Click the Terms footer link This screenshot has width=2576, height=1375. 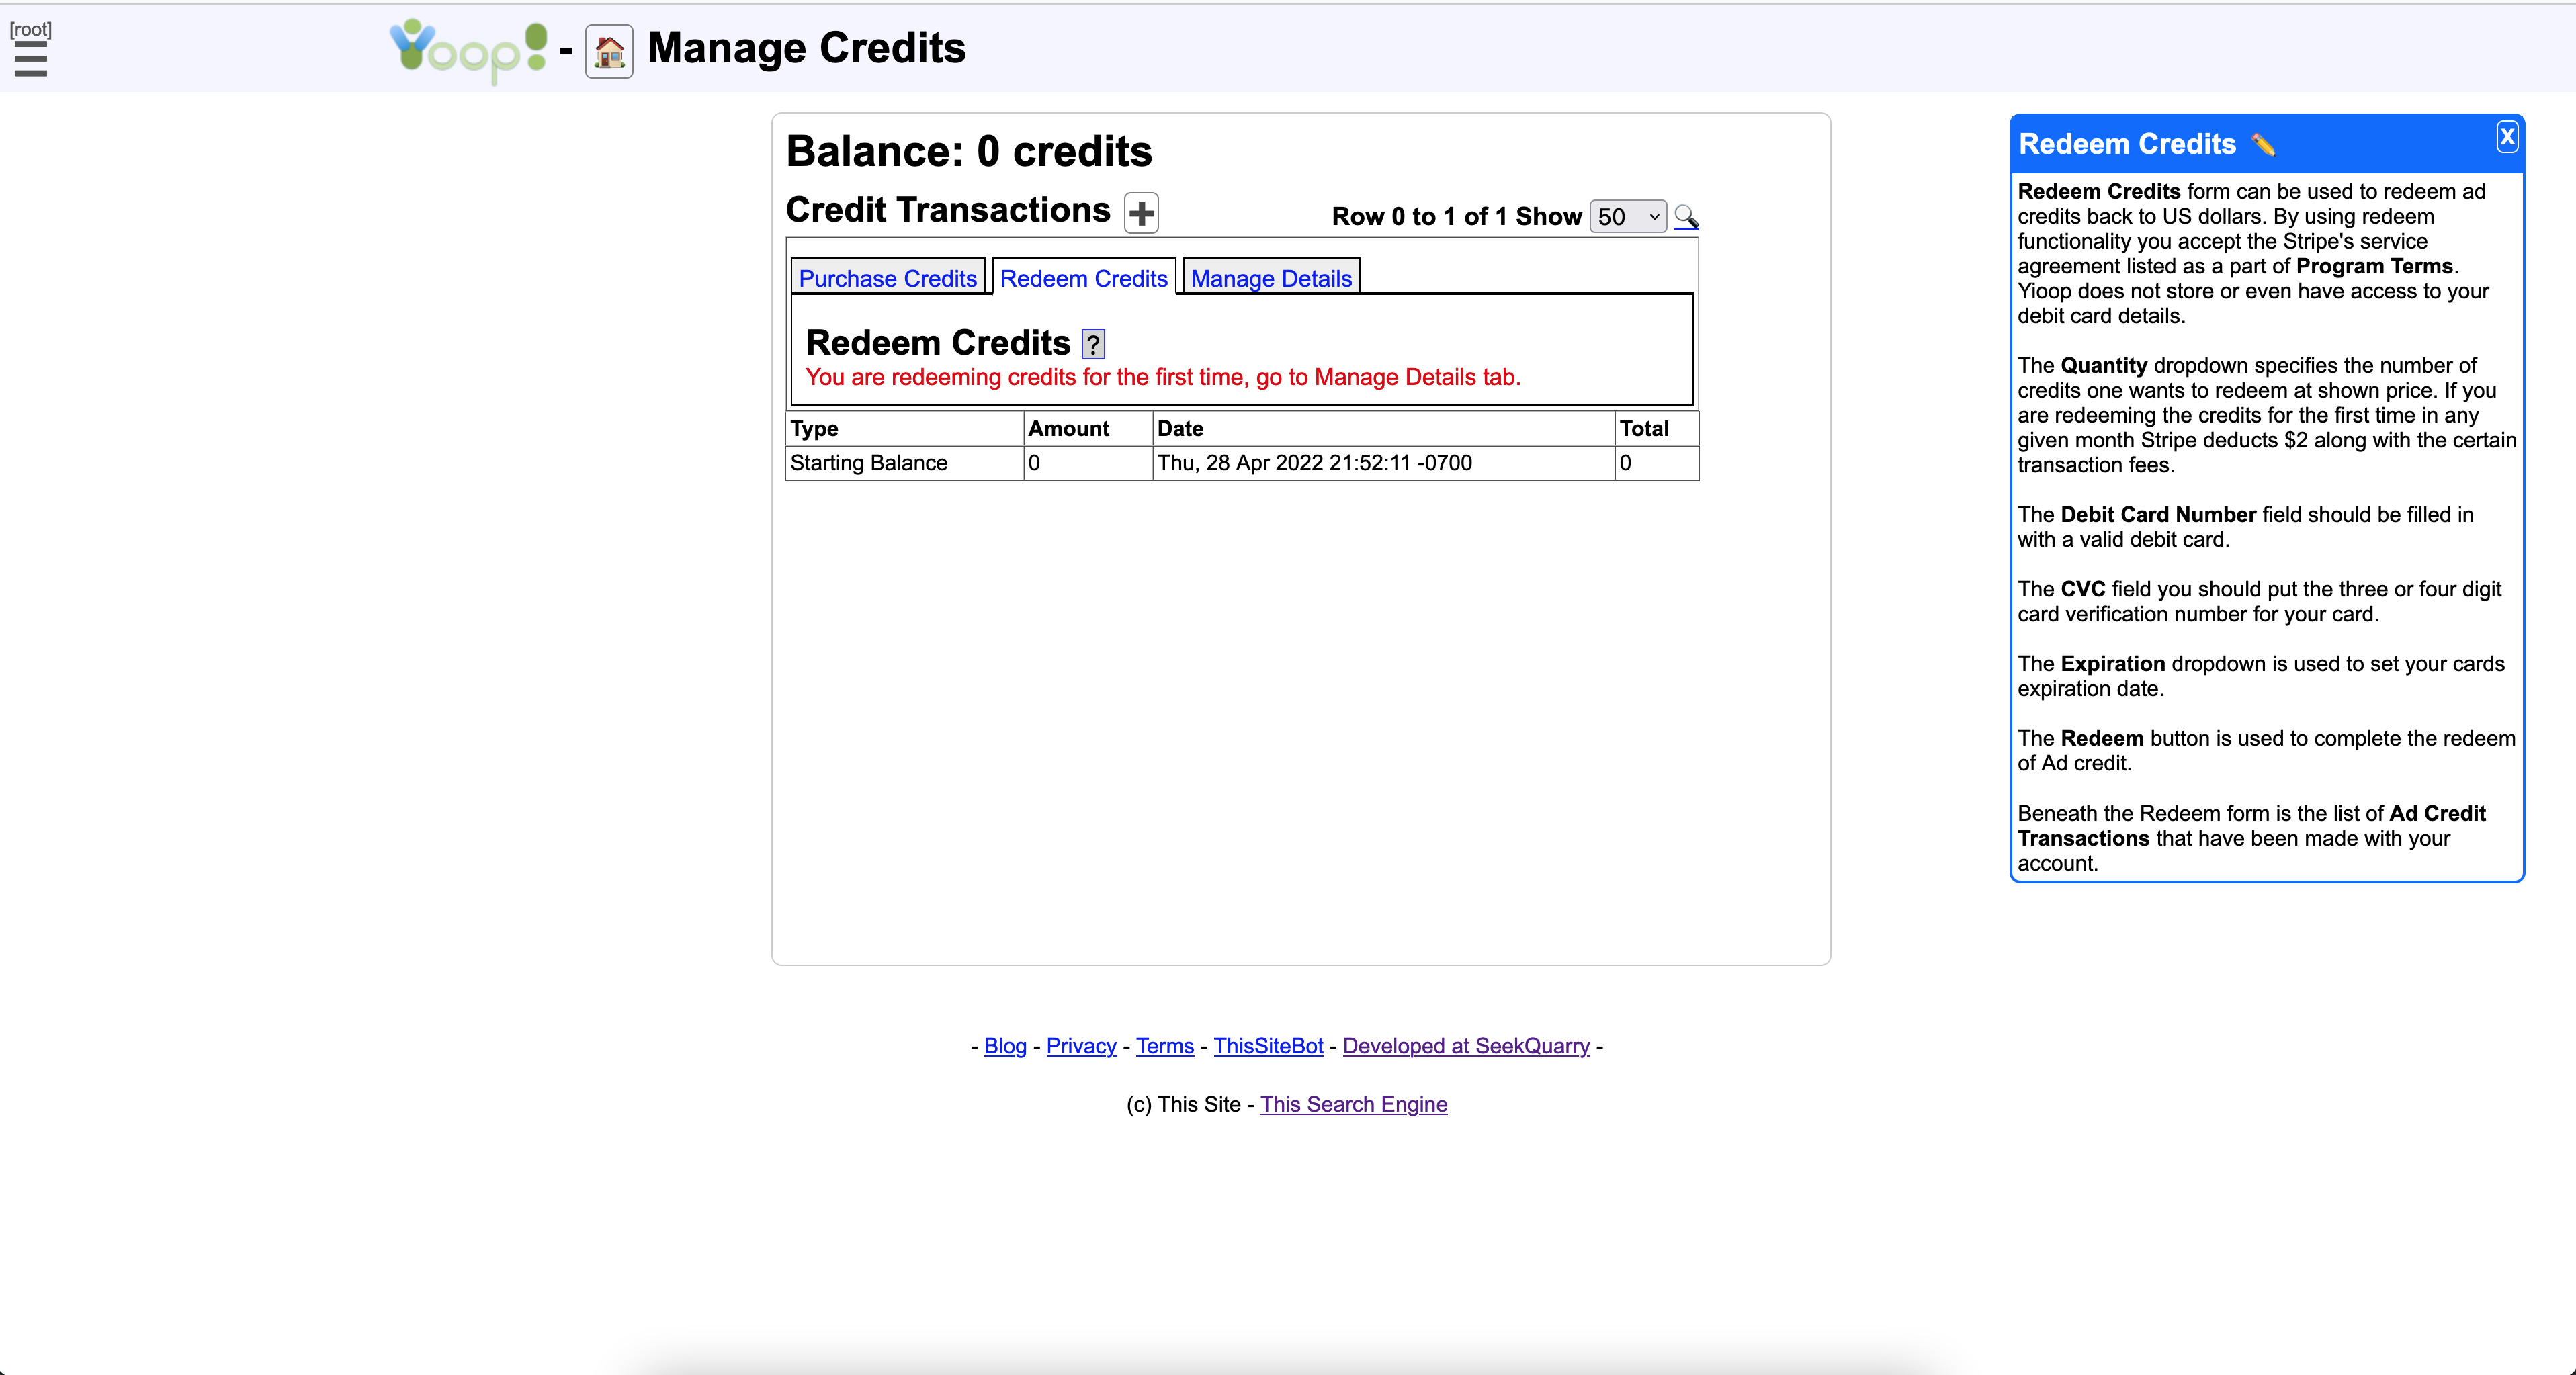click(x=1164, y=1046)
